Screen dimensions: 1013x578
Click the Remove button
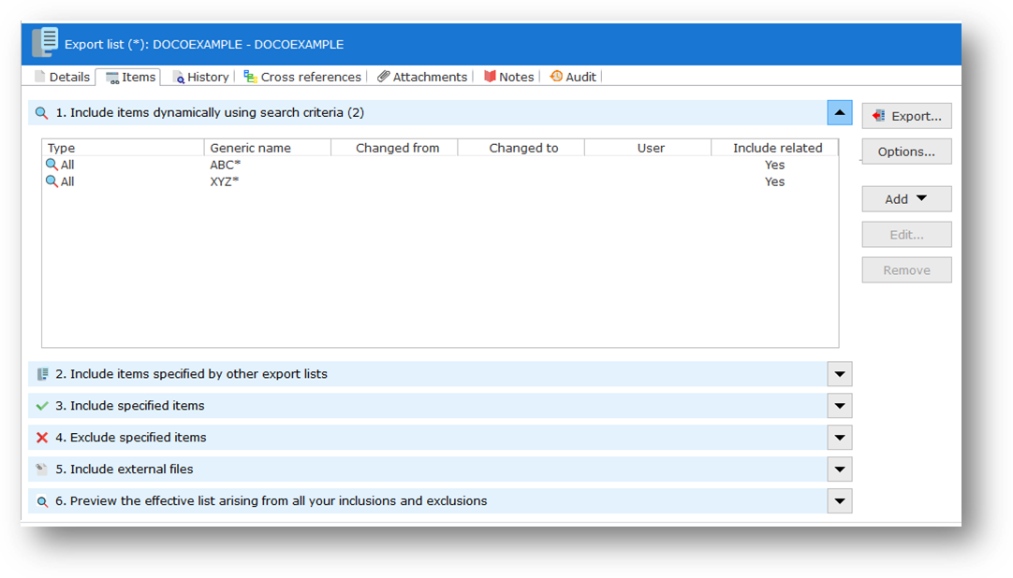[906, 270]
